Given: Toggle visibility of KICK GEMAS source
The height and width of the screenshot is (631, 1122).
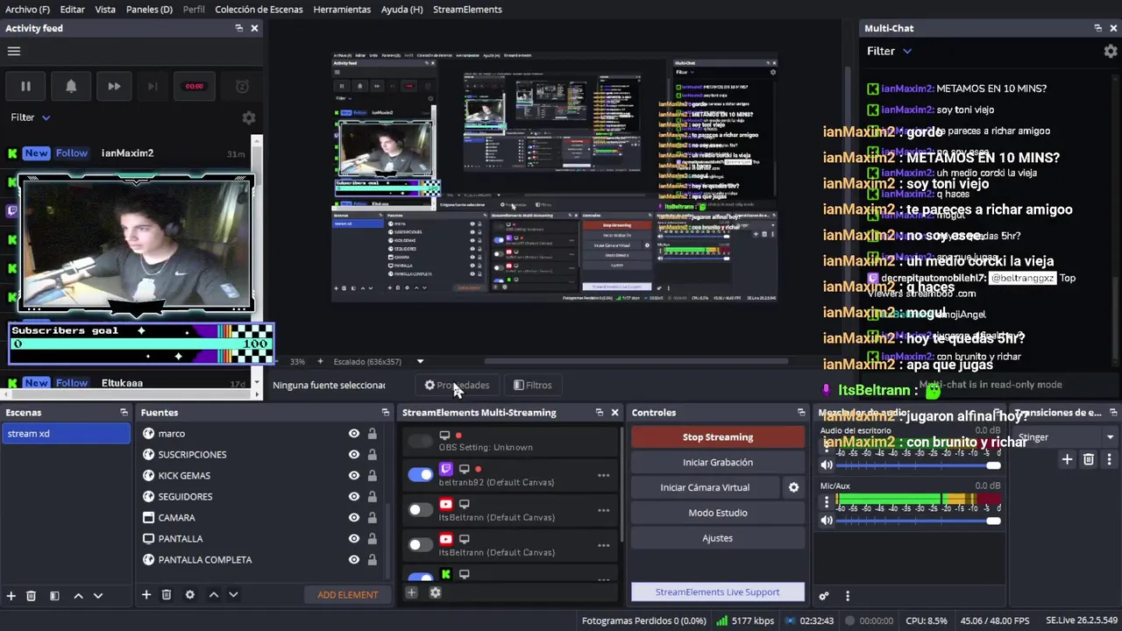Looking at the screenshot, I should click(353, 476).
